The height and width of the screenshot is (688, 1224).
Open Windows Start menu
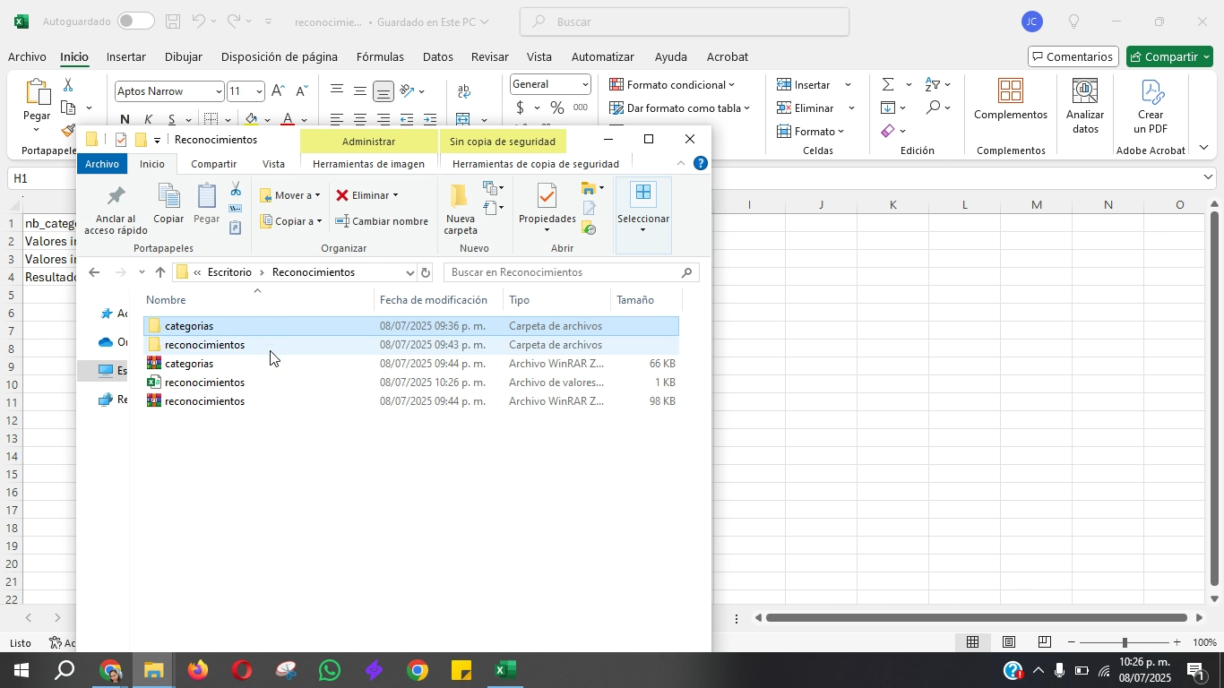tap(21, 670)
